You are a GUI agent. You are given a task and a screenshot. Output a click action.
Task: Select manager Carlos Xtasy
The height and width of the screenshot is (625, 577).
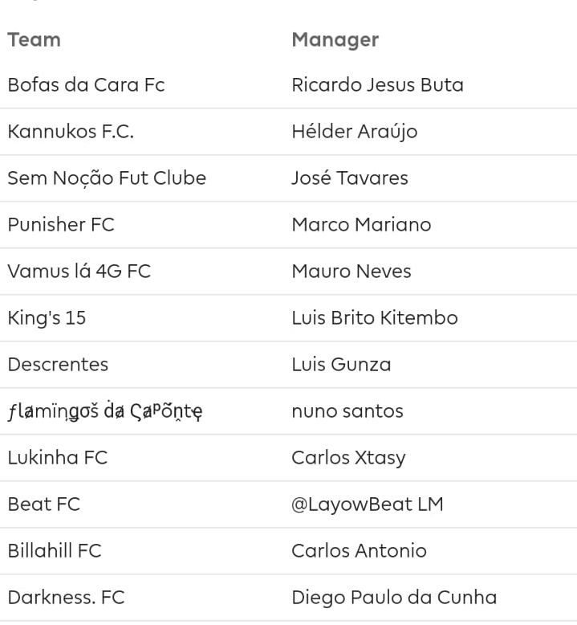point(348,458)
